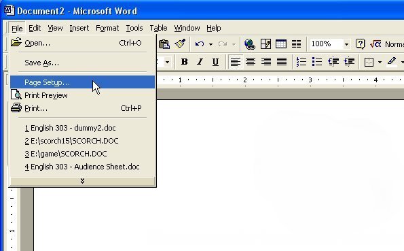
Task: Open the Table menu
Action: [x=158, y=28]
